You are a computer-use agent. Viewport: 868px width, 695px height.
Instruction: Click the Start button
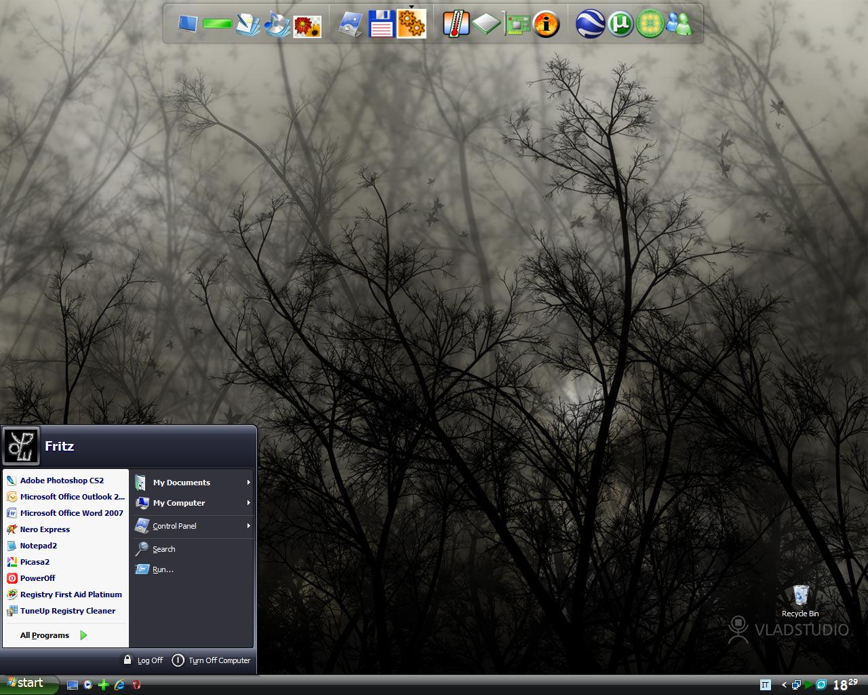coord(29,684)
